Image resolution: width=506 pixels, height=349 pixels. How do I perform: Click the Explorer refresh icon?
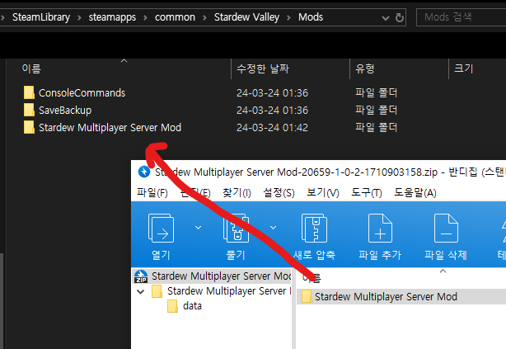click(x=400, y=17)
